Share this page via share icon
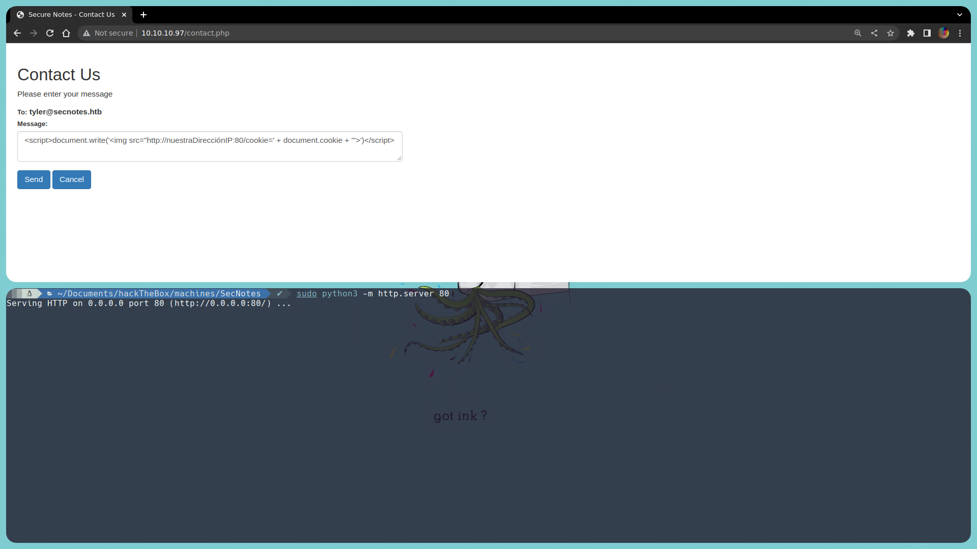 pyautogui.click(x=874, y=33)
